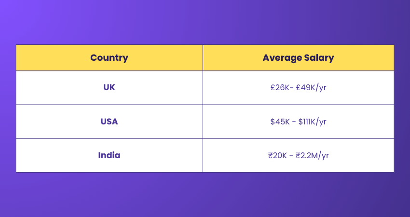Select the $111K/yr upper salary value
The width and height of the screenshot is (410, 217).
[312, 122]
